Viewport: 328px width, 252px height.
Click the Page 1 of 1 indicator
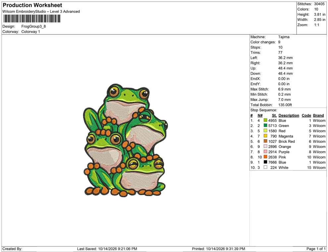point(316,249)
